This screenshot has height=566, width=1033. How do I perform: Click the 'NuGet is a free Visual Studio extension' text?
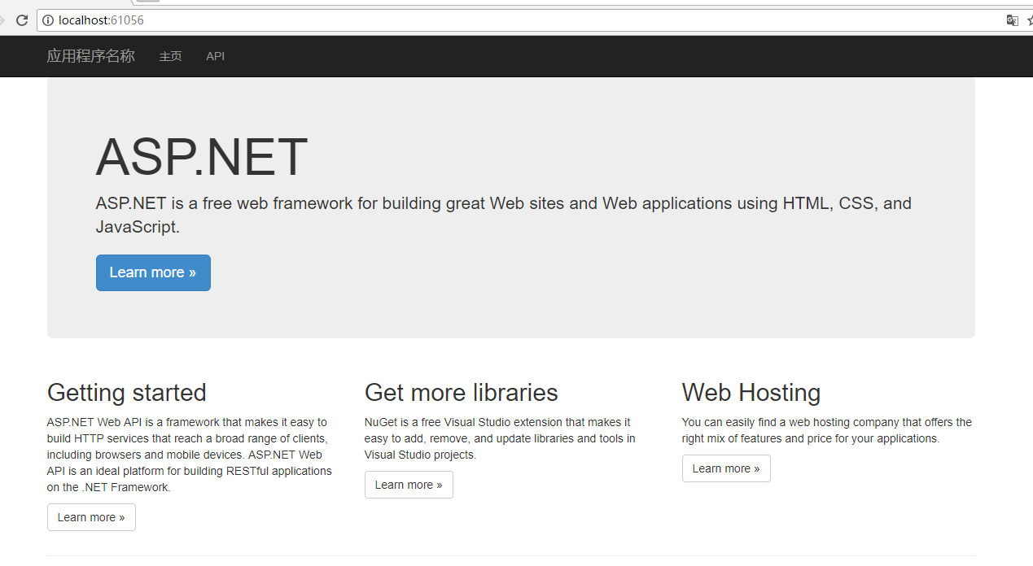pyautogui.click(x=500, y=438)
